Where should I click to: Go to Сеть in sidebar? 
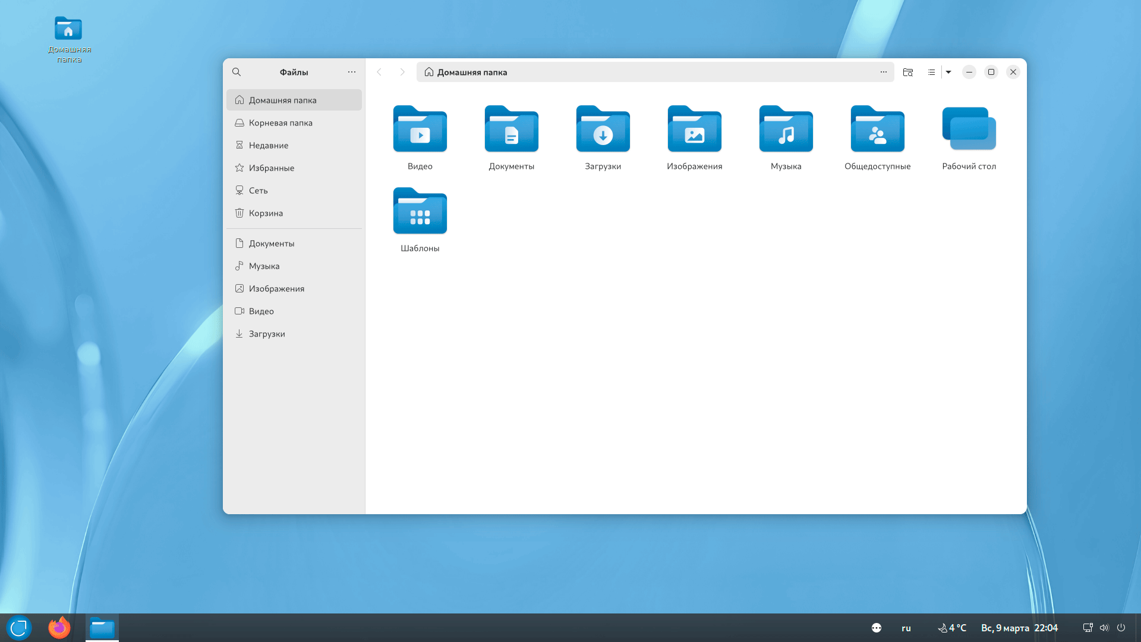pyautogui.click(x=258, y=190)
